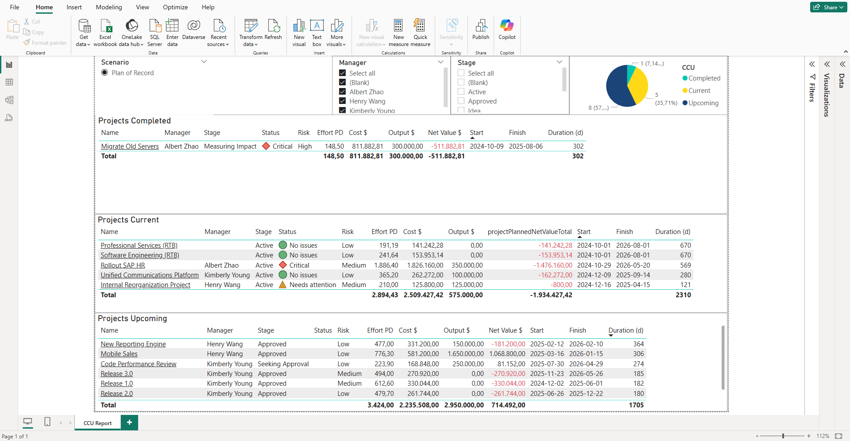Click Projects Upcoming table scrollbar
Image resolution: width=850 pixels, height=441 pixels.
coord(723,357)
